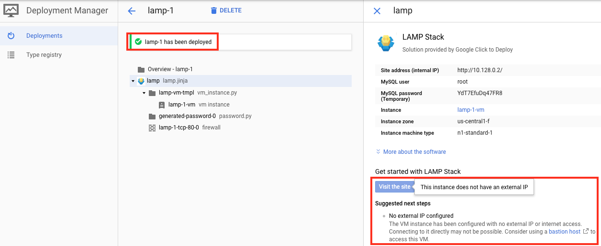Close the lamp details panel
The width and height of the screenshot is (601, 246).
coord(377,11)
